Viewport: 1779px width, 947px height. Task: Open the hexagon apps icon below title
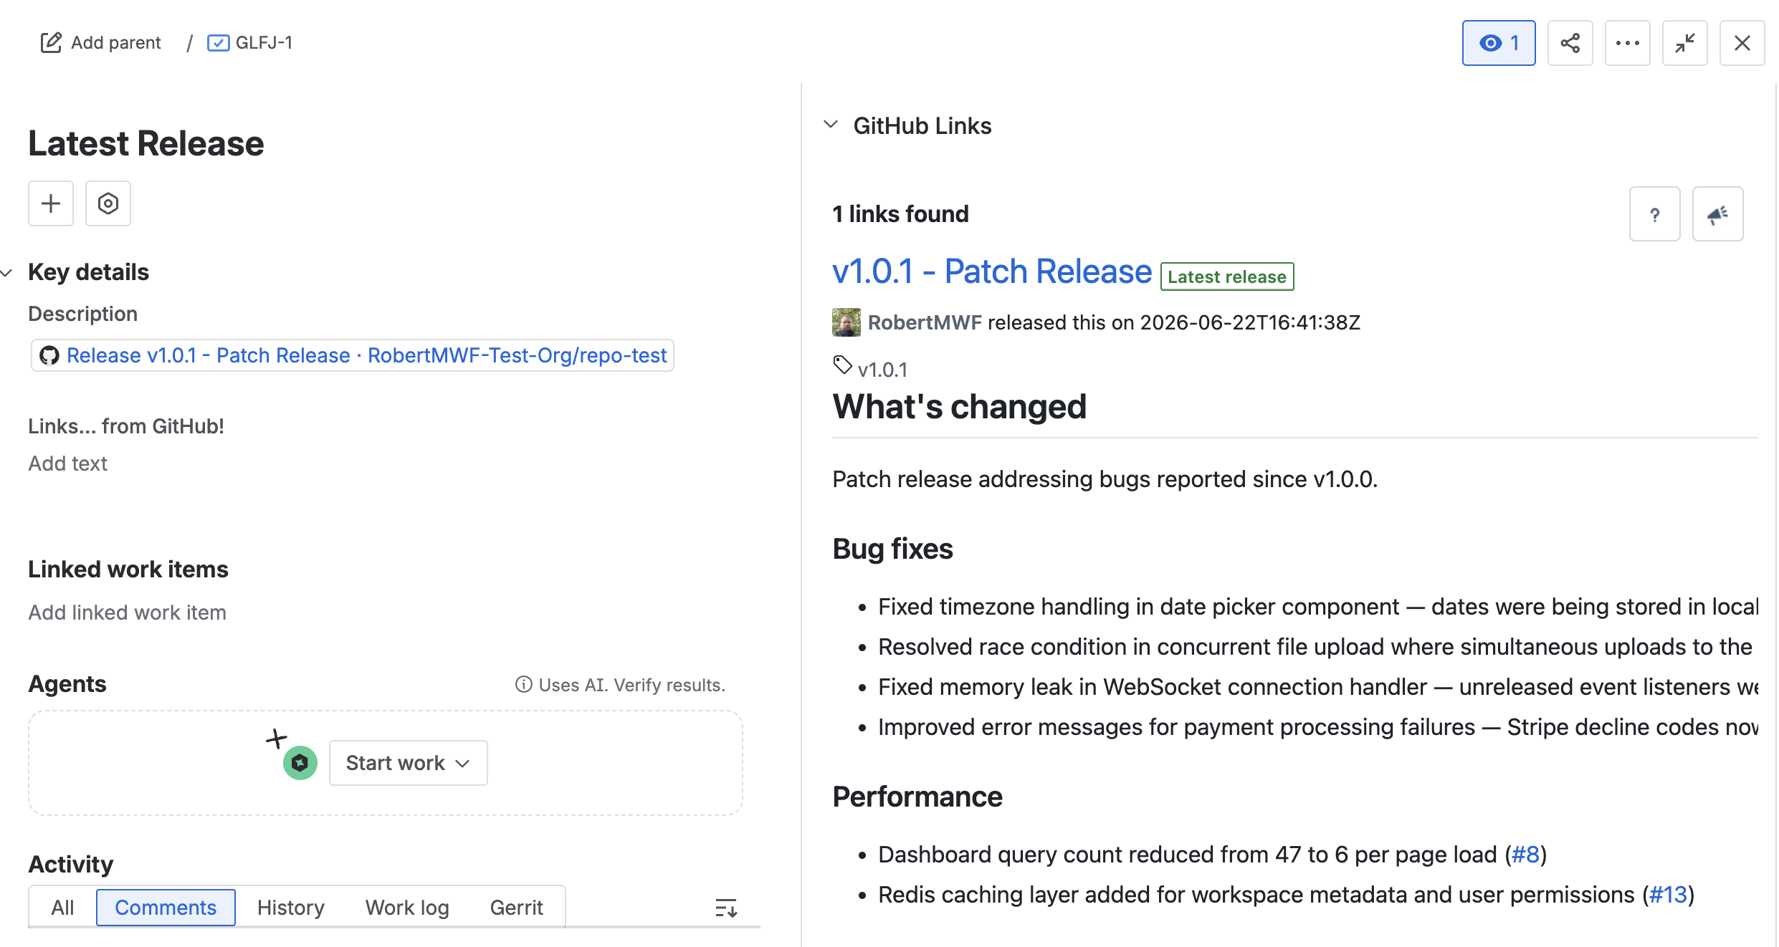click(108, 203)
